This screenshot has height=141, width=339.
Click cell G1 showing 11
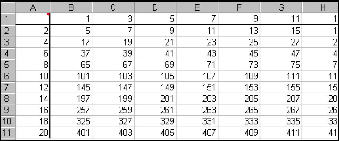(281, 19)
